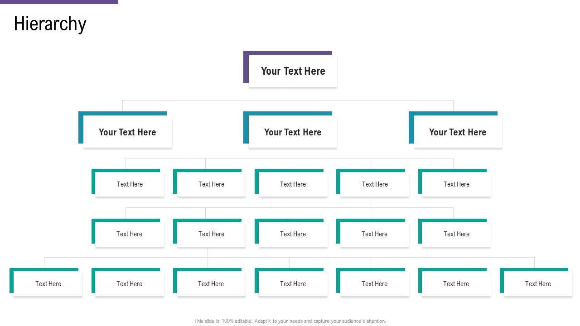
Task: Click the leftmost "Text Here" box in bottom row
Action: tap(48, 284)
